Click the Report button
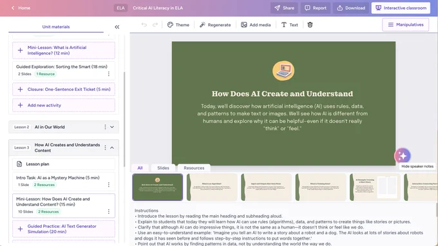Screen dimensions: 438x246 316,8
